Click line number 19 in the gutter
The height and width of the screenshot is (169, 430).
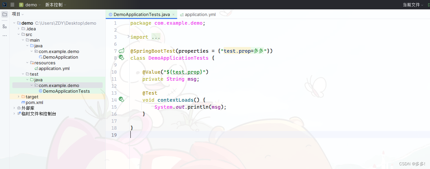pos(114,135)
